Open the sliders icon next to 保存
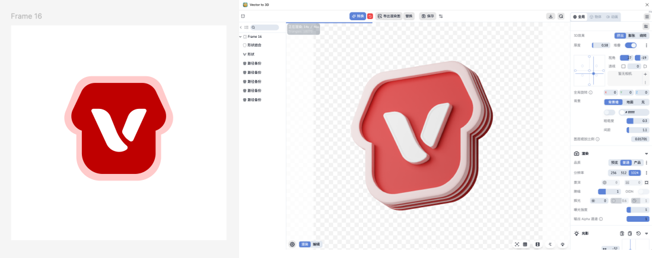Image resolution: width=652 pixels, height=258 pixels. [441, 16]
